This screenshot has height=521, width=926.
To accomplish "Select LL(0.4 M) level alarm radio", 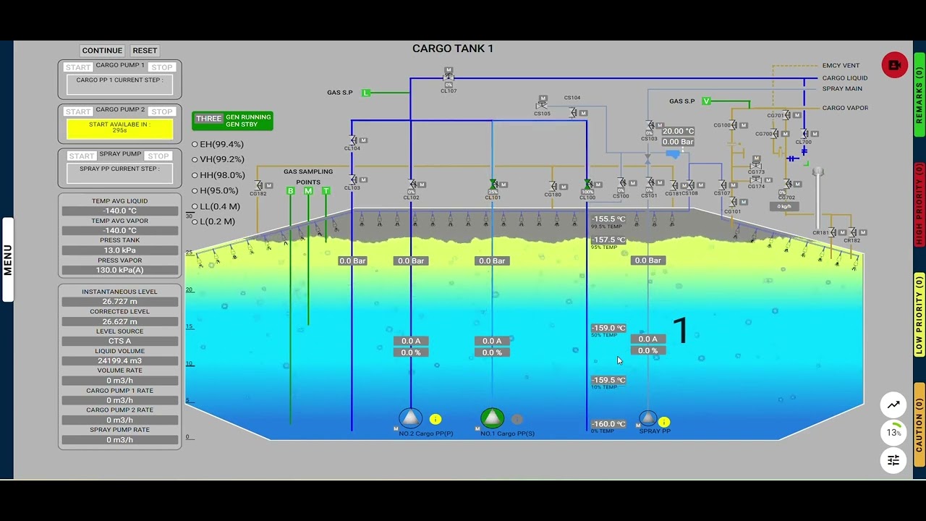I will (x=195, y=206).
